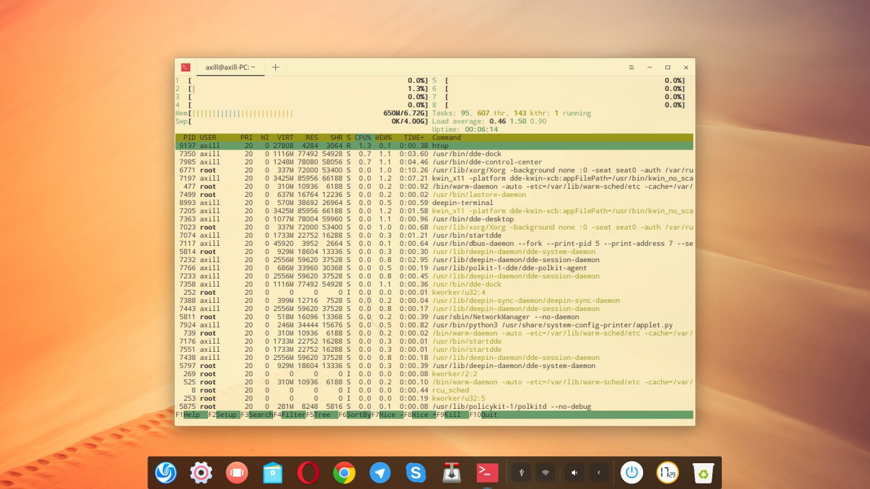Collapse tray with the left arrow

click(x=599, y=472)
